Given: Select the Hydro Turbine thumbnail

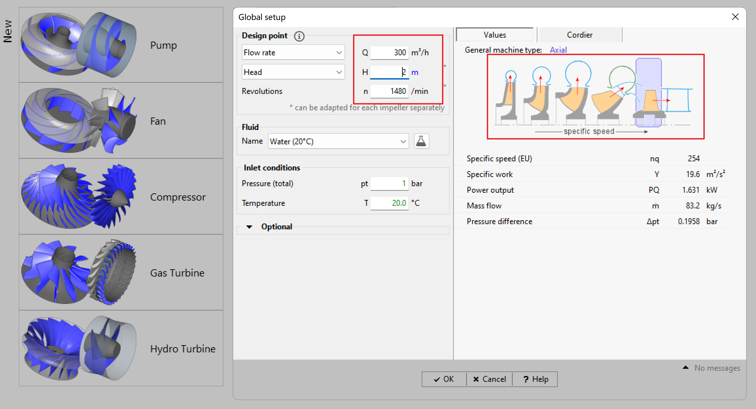Looking at the screenshot, I should tap(79, 348).
